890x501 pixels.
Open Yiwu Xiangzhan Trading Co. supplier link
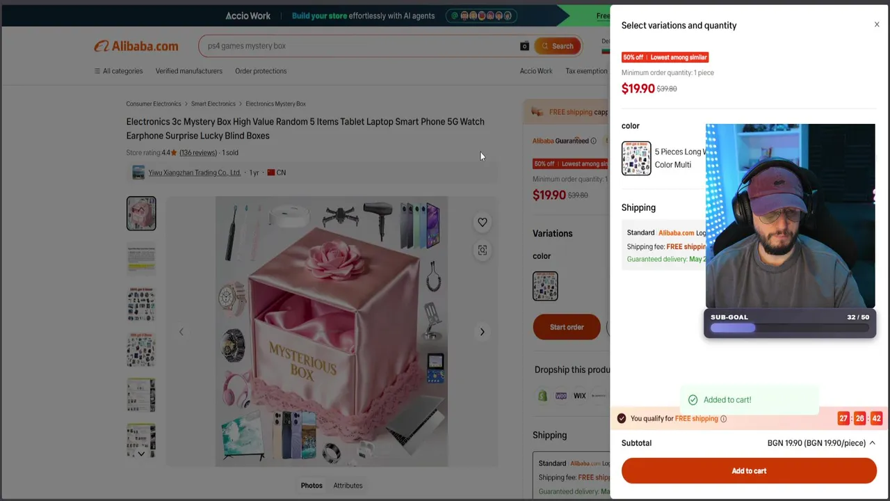[x=194, y=173]
